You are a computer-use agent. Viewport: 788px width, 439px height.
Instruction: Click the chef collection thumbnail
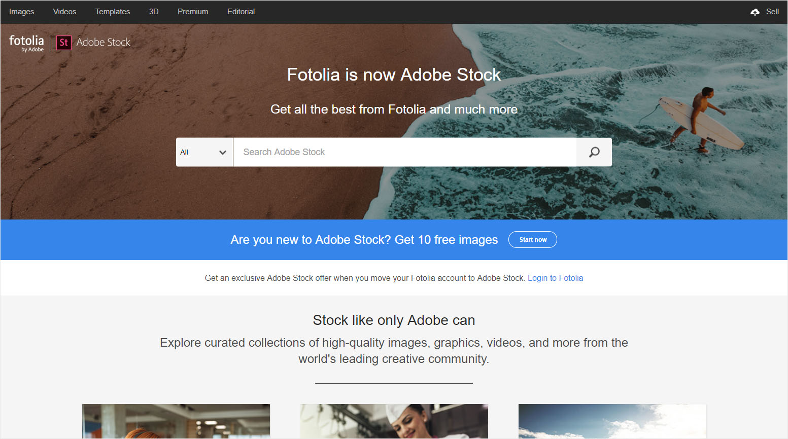pyautogui.click(x=394, y=421)
